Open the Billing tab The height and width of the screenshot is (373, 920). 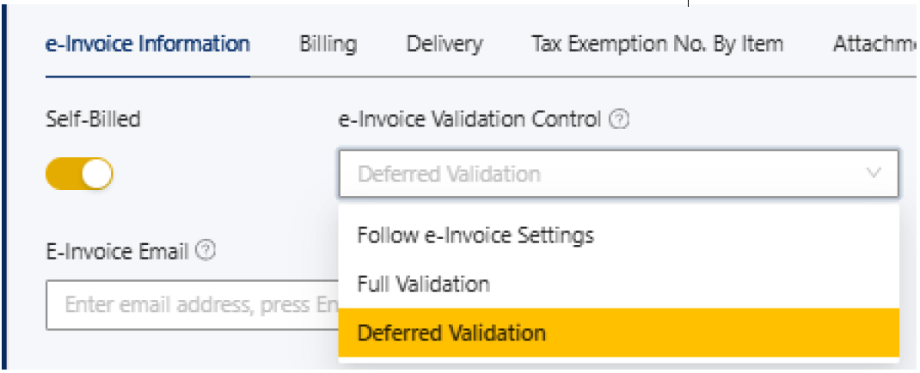point(328,44)
